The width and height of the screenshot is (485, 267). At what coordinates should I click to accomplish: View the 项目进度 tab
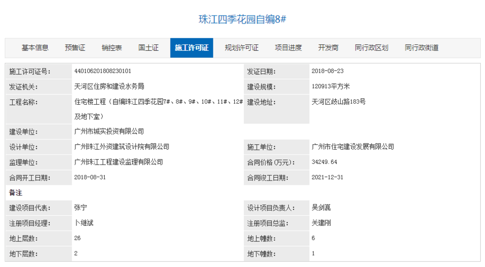pyautogui.click(x=288, y=48)
